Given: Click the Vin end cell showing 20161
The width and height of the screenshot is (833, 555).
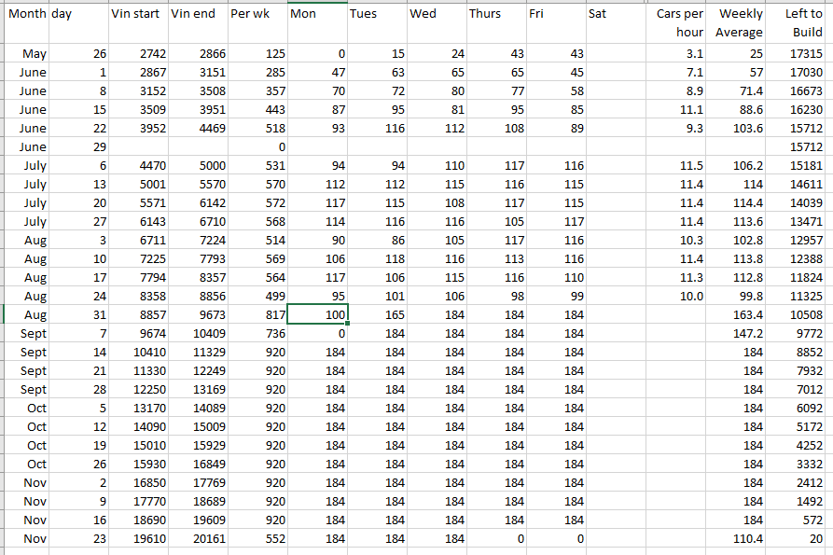Looking at the screenshot, I should [197, 539].
